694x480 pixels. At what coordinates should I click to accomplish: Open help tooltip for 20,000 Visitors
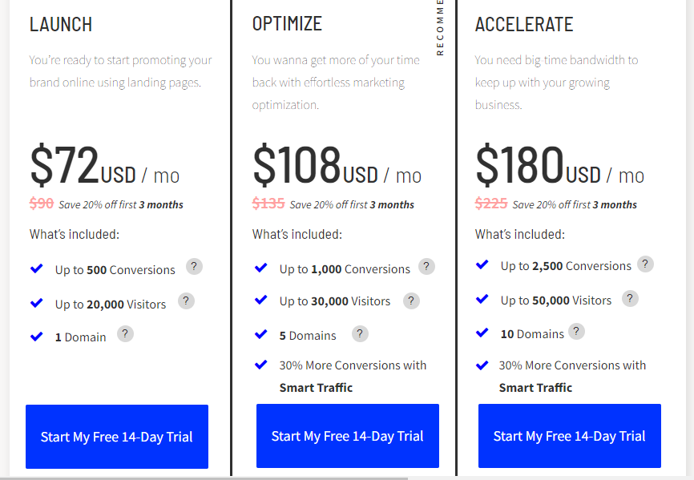(186, 301)
